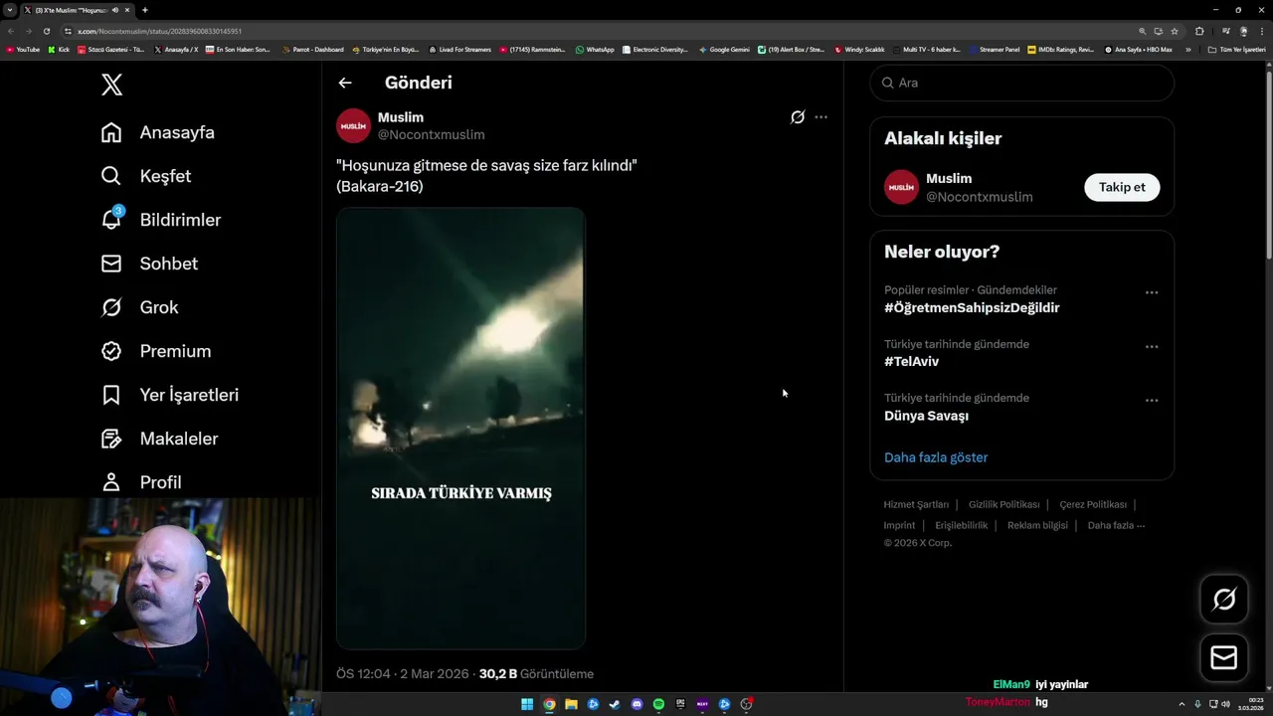Open the post's three-dot more menu
This screenshot has height=716, width=1273.
point(820,117)
